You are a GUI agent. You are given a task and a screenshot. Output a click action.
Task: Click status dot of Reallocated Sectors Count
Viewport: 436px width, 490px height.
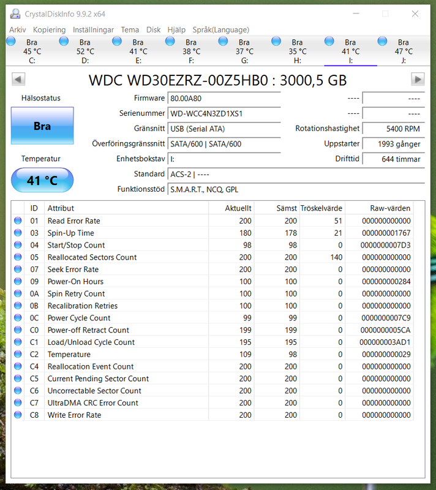pos(18,257)
